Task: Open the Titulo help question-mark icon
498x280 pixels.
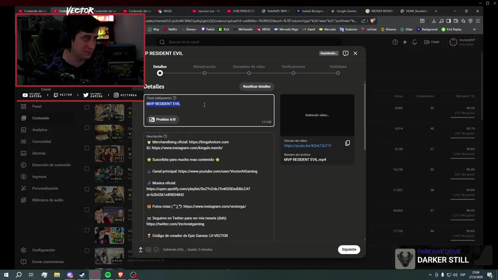Action: (174, 98)
